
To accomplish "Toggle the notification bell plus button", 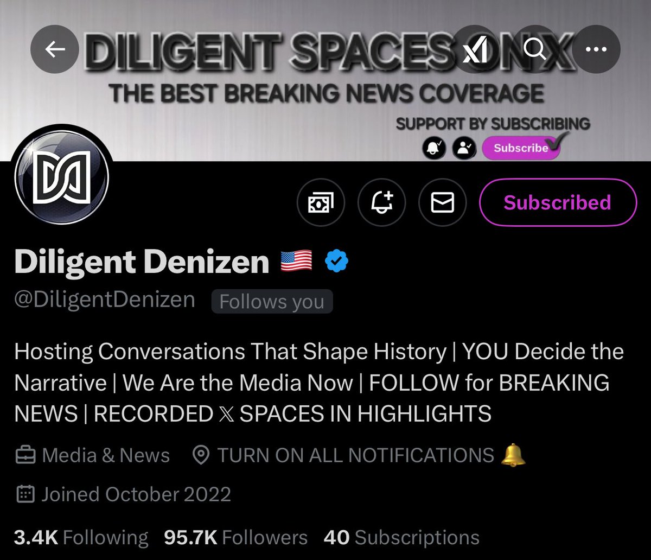I will point(381,203).
